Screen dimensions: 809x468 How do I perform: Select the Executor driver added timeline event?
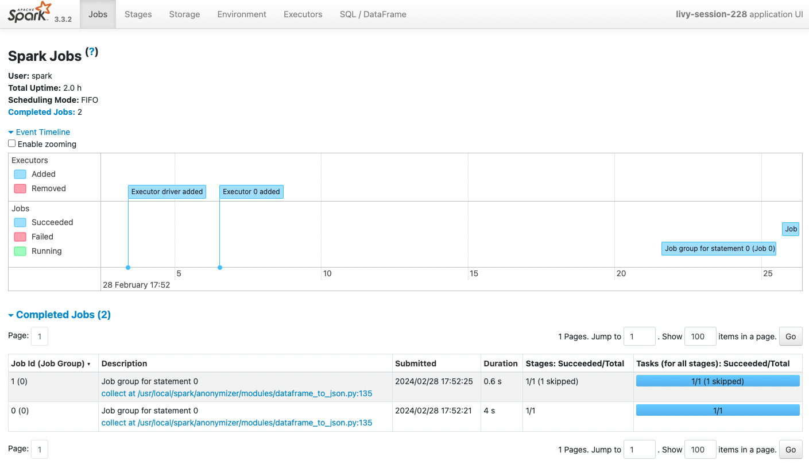[167, 192]
